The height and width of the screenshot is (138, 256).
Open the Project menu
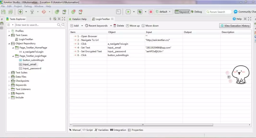[18, 6]
